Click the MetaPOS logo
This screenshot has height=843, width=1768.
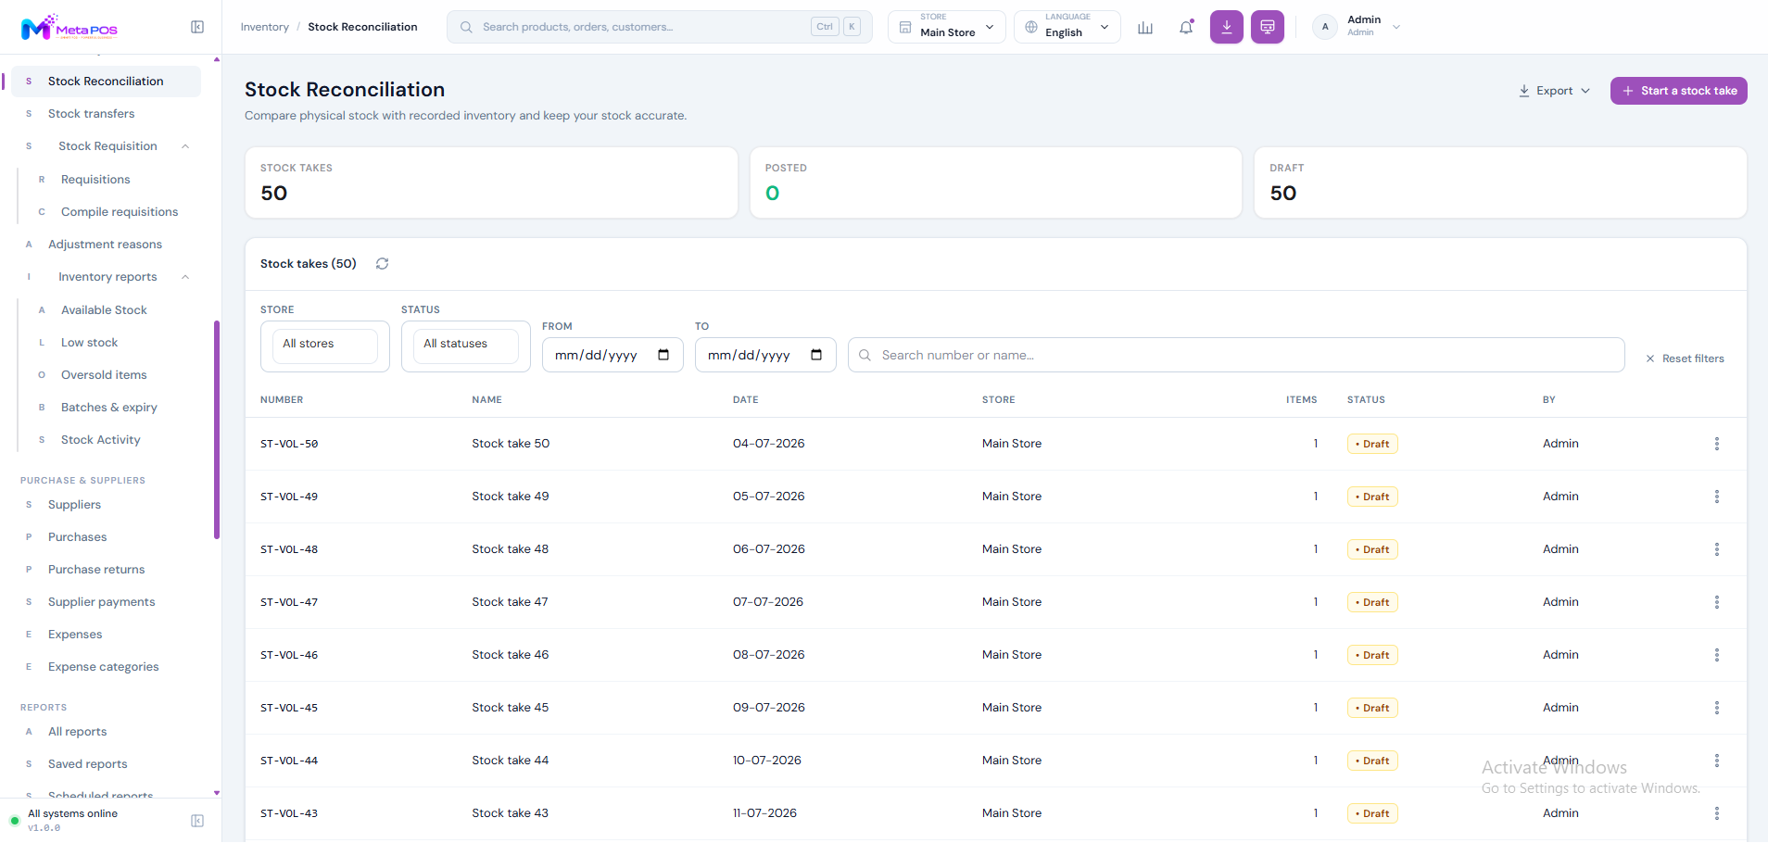(69, 28)
